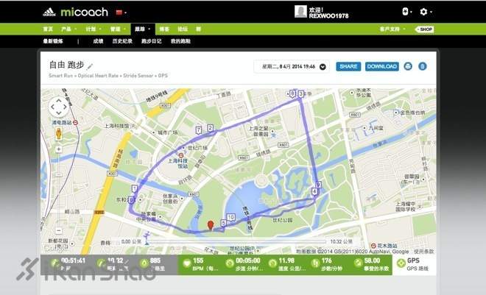Expand the language flag dropdown
Viewport: 486px width, 295px height.
point(121,13)
